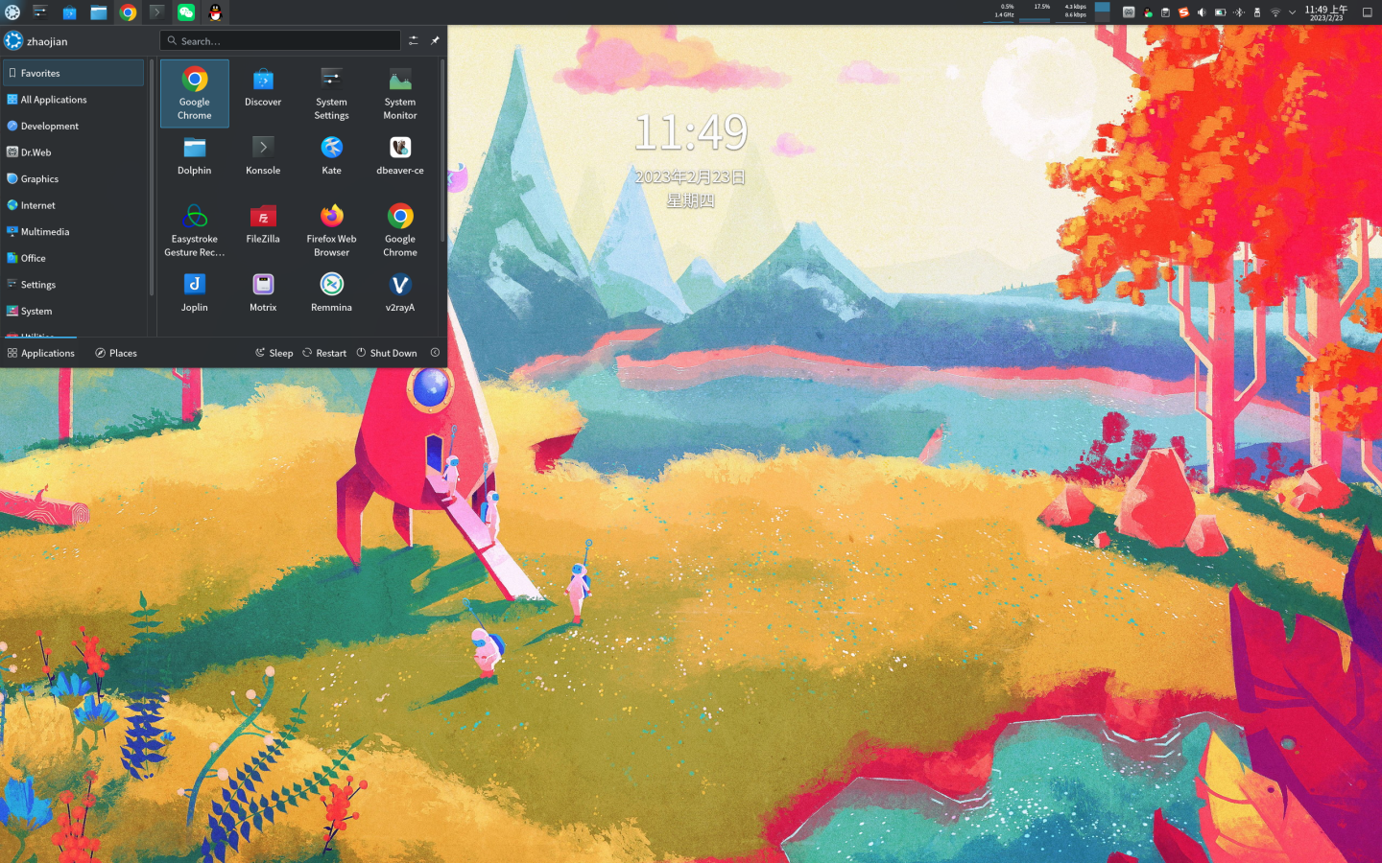Open the launcher sort options menu
1382x863 pixels.
click(x=413, y=40)
